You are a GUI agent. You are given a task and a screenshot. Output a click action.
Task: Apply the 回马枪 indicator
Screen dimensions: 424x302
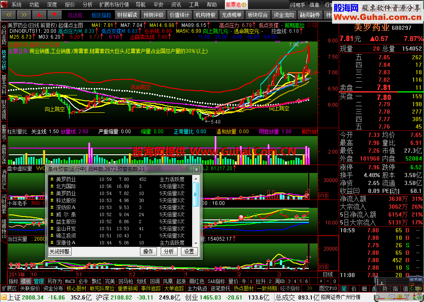click(x=126, y=281)
